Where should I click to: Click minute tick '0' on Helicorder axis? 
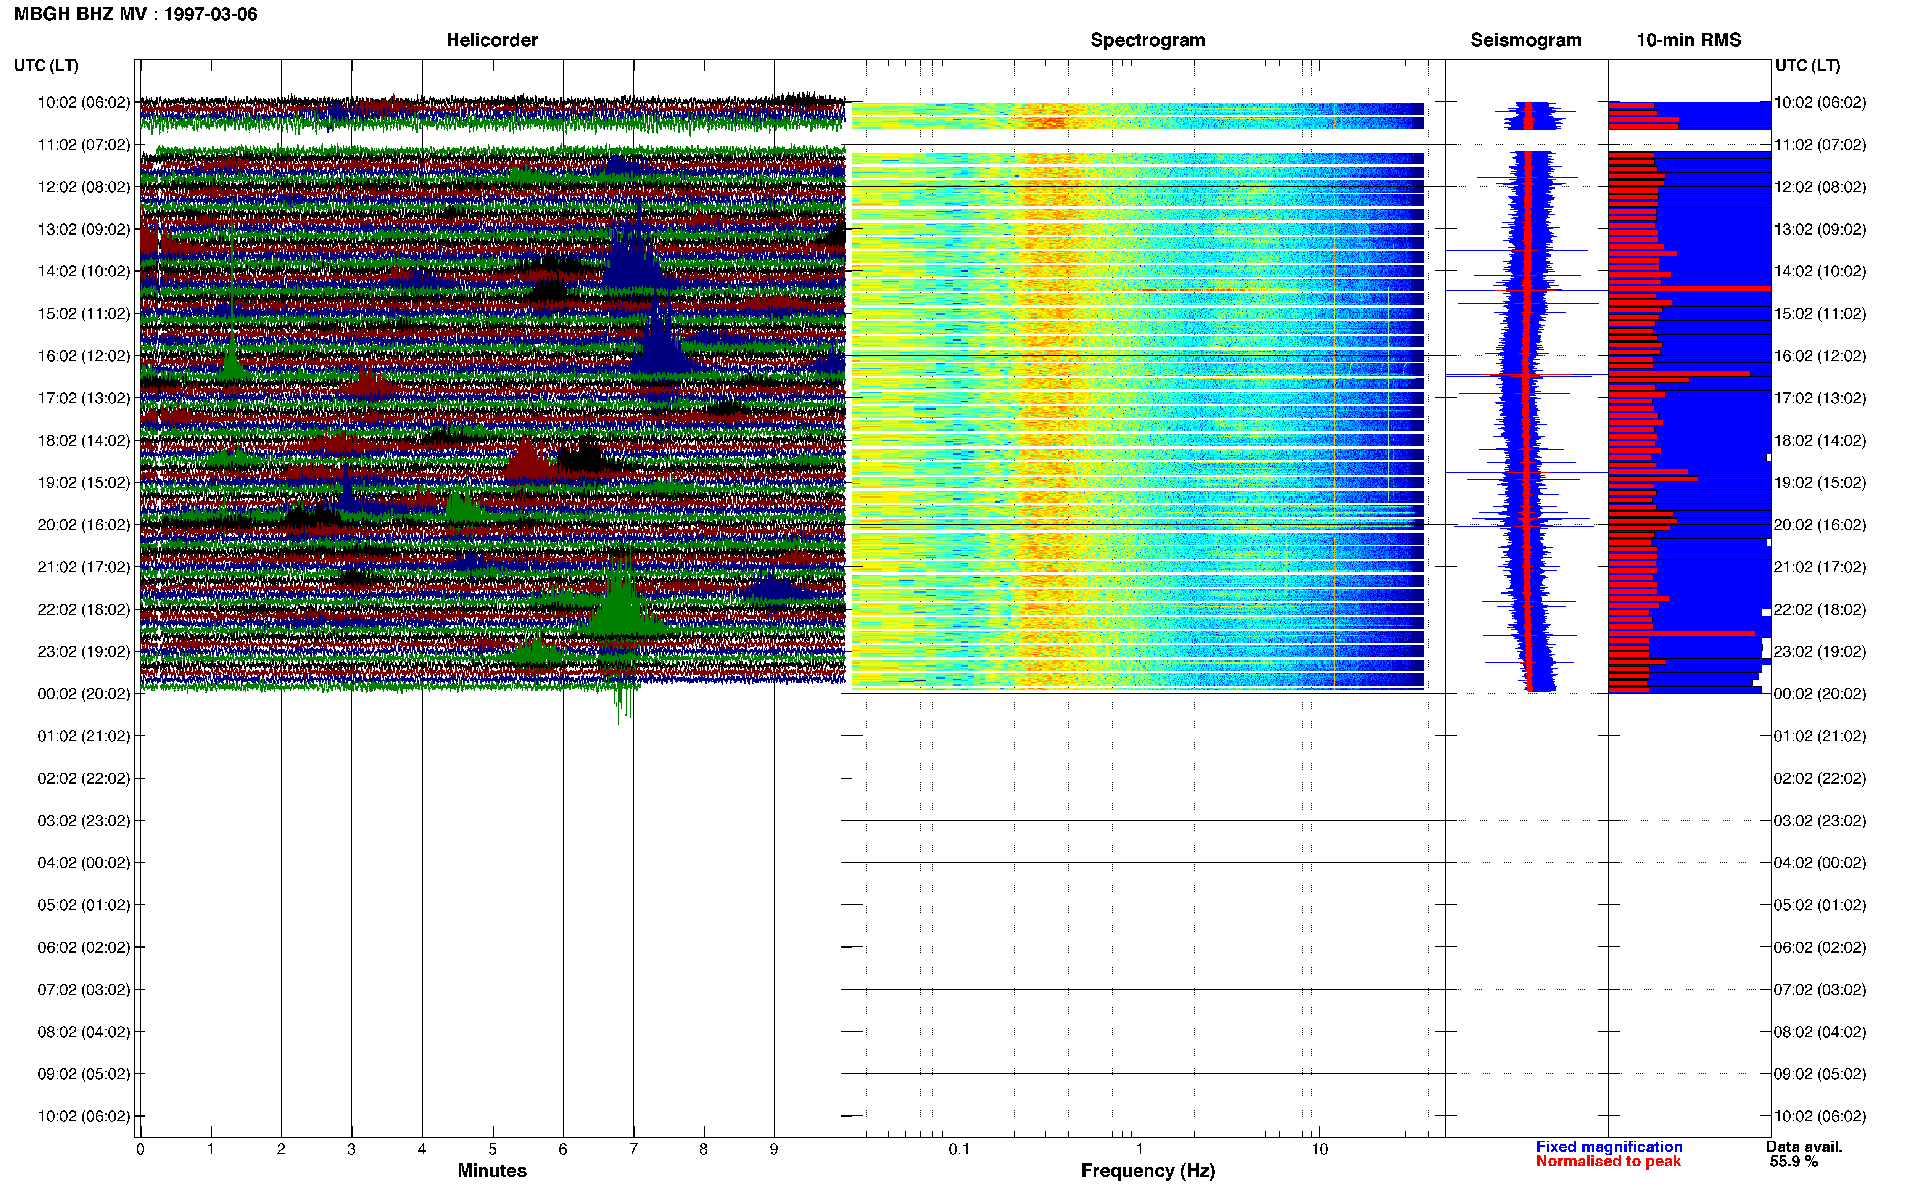pyautogui.click(x=140, y=1149)
